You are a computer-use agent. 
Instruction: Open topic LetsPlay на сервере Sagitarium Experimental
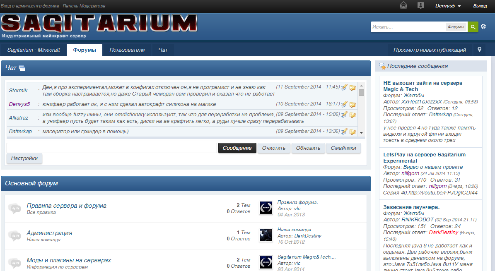[424, 158]
